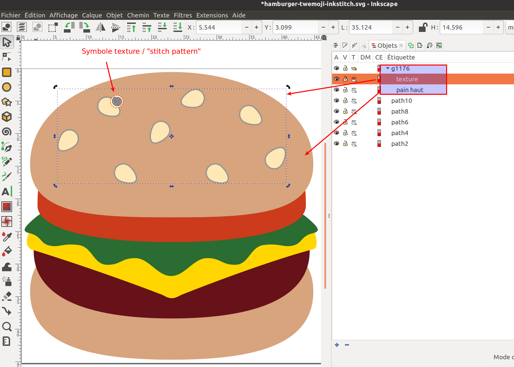Open the Chemin menu
This screenshot has height=367, width=514.
click(x=138, y=15)
